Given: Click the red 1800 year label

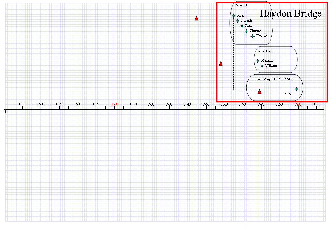Looking at the screenshot, I should click(298, 104).
